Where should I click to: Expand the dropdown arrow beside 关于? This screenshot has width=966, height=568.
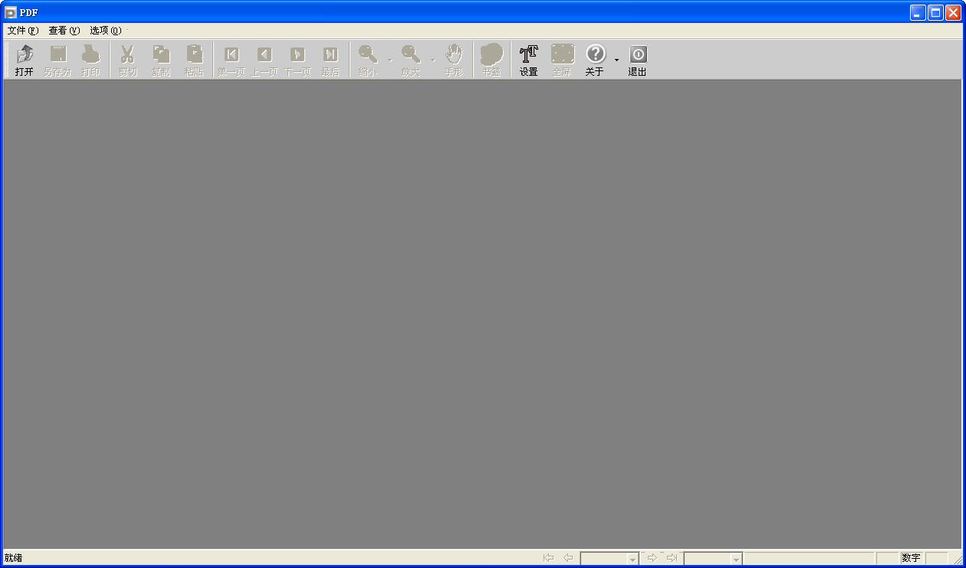pos(616,60)
